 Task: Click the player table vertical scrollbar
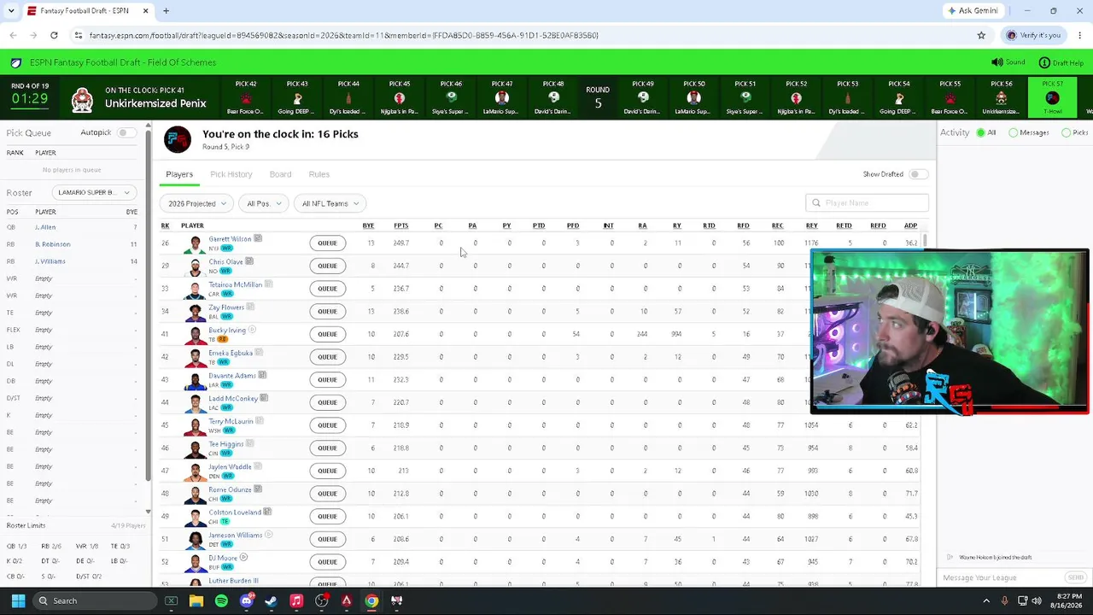[x=924, y=240]
